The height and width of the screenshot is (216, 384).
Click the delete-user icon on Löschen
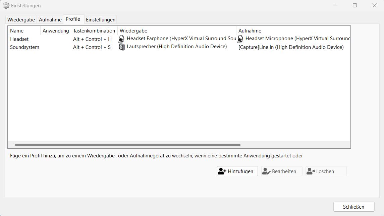(x=311, y=171)
